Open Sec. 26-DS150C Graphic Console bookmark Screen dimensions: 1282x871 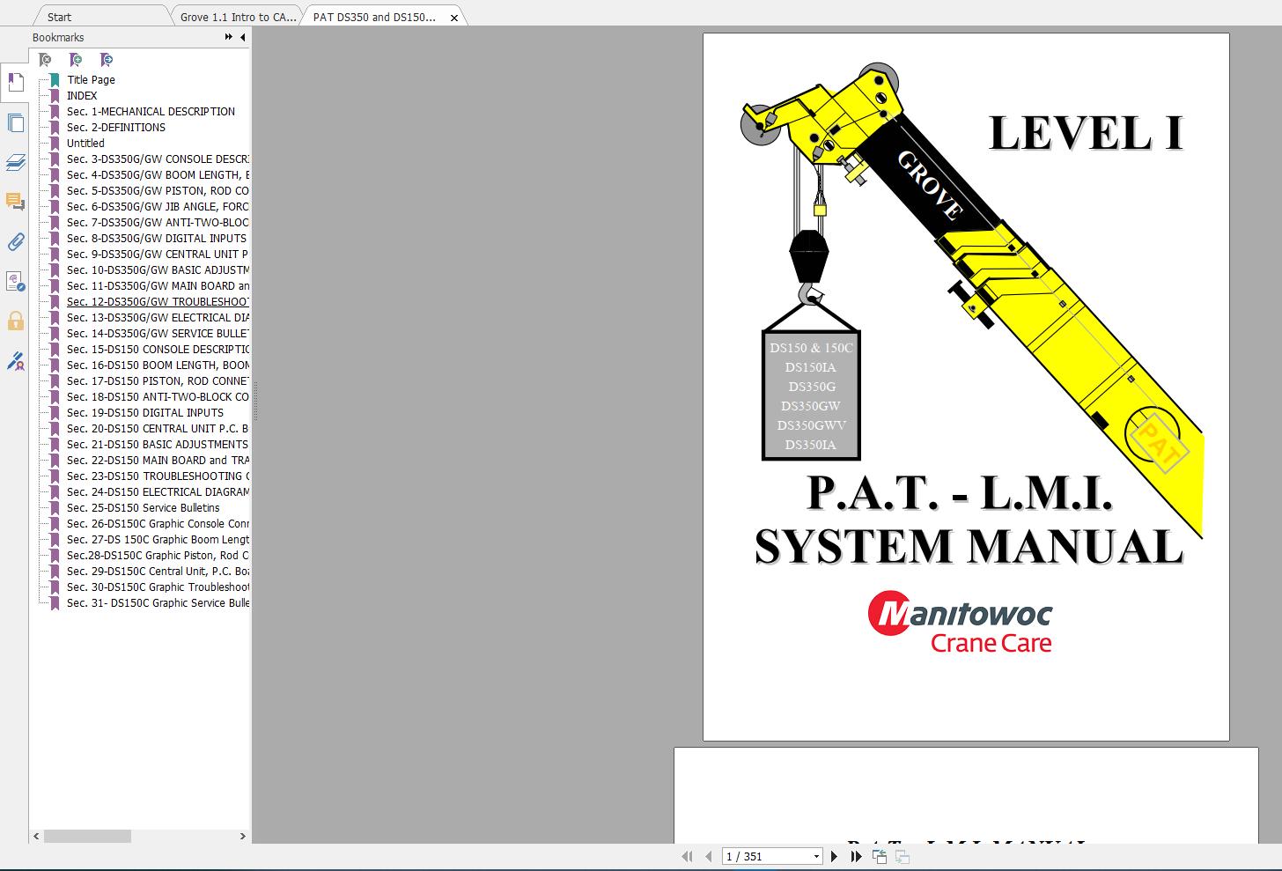coord(158,523)
